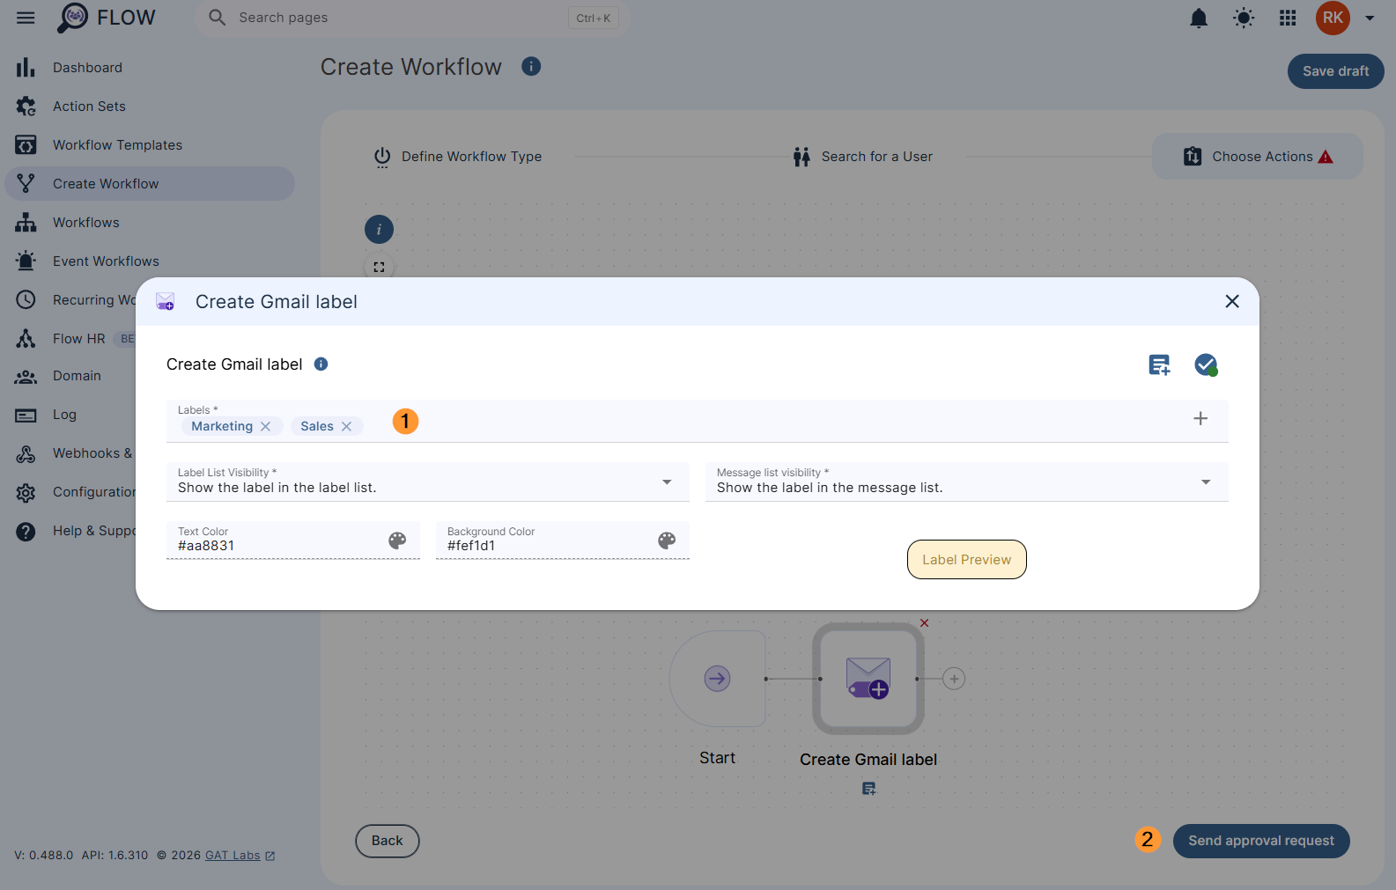Viewport: 1396px width, 890px height.
Task: Open Label List Visibility dropdown
Action: pyautogui.click(x=428, y=482)
